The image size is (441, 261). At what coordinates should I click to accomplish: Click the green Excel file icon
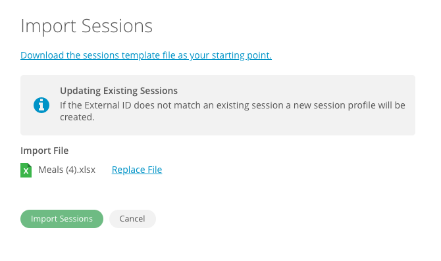point(26,170)
